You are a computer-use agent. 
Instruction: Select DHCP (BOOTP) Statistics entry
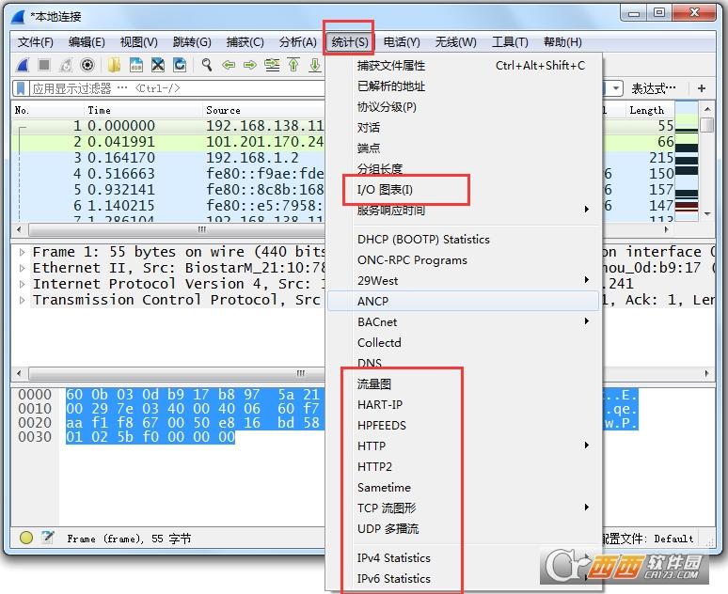463,240
